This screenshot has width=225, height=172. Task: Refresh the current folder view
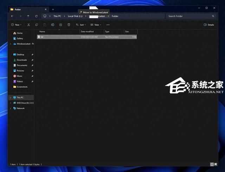(36, 16)
